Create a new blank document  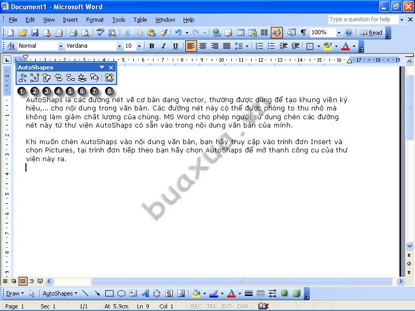pyautogui.click(x=11, y=33)
